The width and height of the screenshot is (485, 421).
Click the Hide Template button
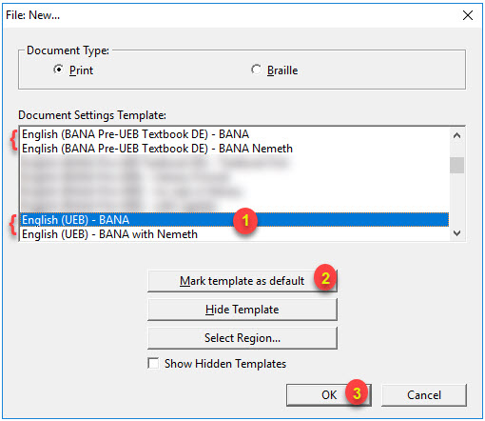click(x=242, y=310)
